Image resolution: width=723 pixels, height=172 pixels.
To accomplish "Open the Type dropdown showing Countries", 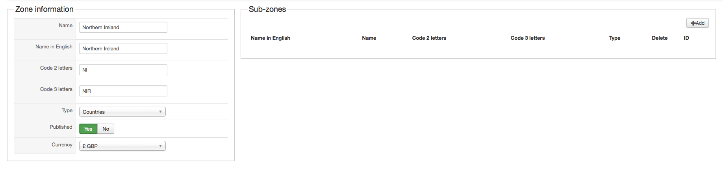I will tap(122, 112).
